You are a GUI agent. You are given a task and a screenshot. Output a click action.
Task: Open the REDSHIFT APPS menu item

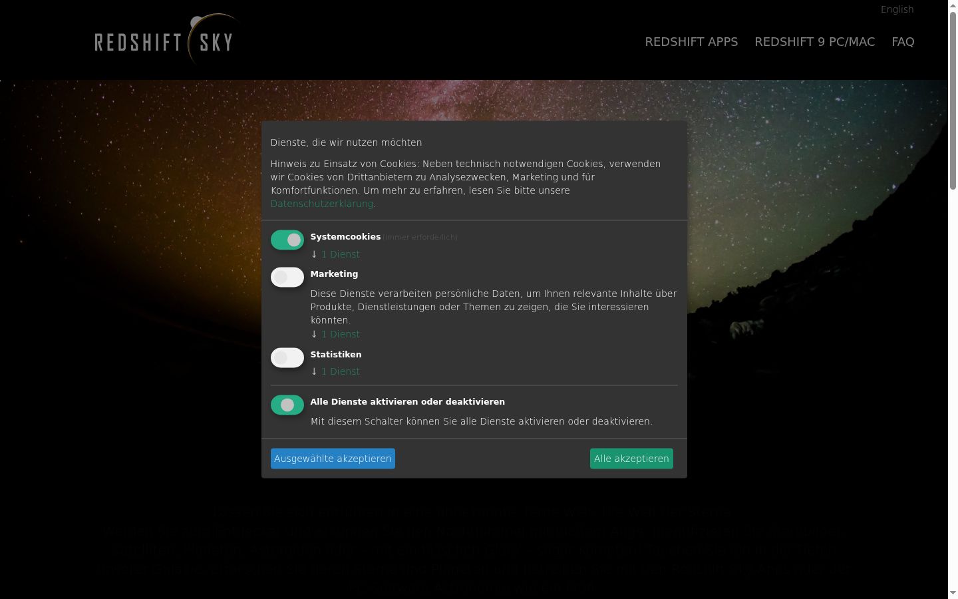pyautogui.click(x=691, y=42)
